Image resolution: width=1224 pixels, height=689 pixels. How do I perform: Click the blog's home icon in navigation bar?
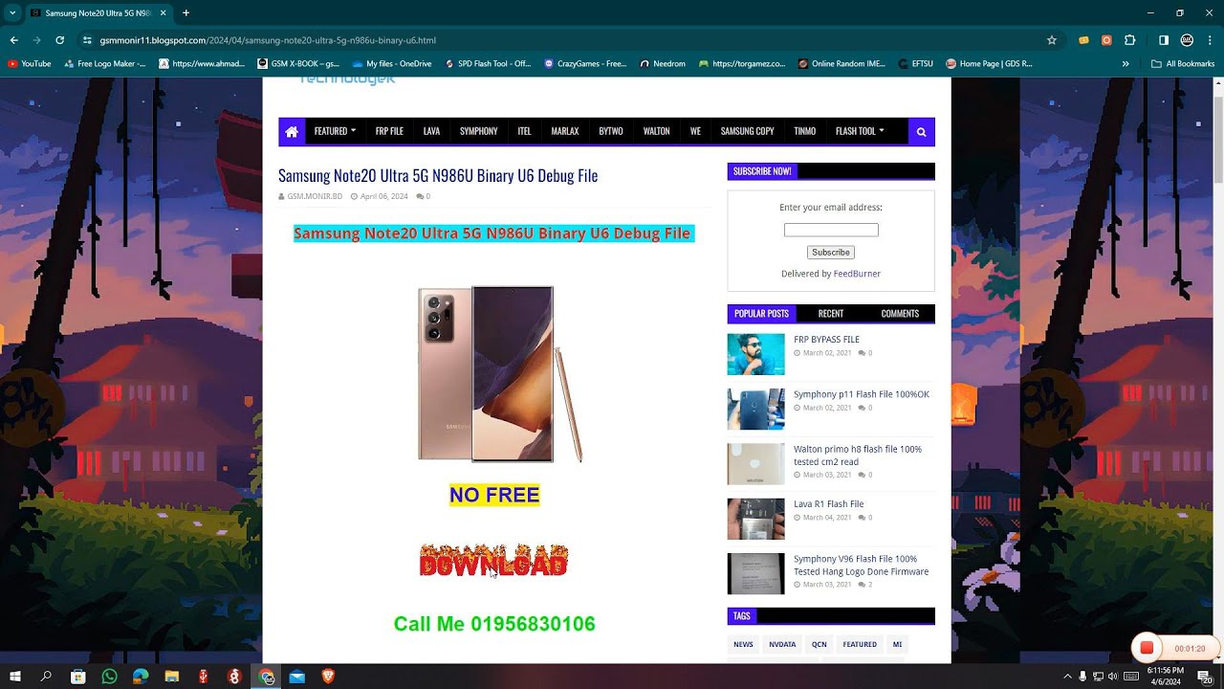292,131
